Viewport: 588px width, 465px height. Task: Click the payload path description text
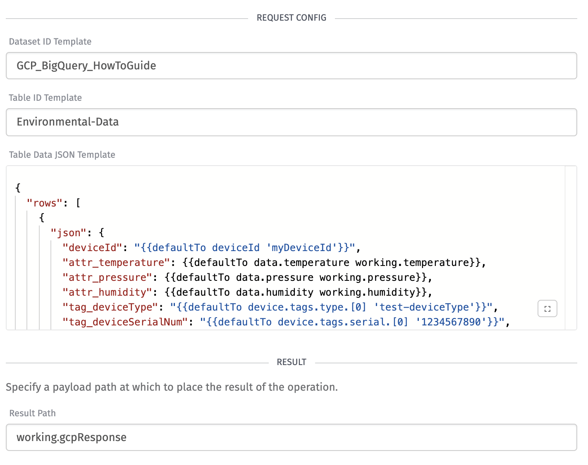pos(172,387)
